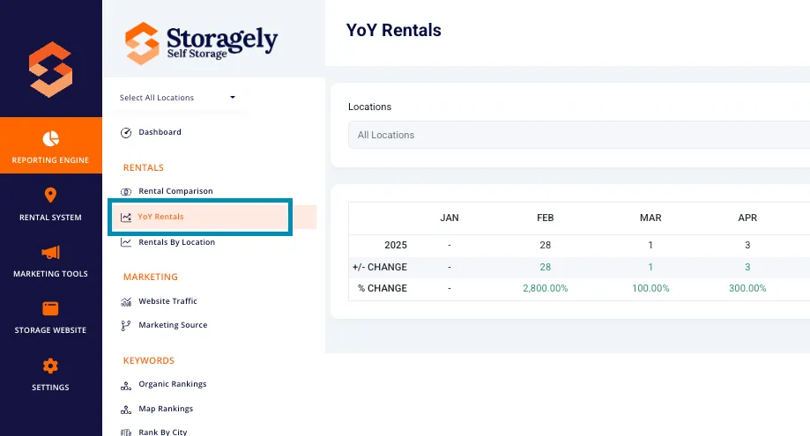
Task: Open the All Locations filter field
Action: pos(579,135)
